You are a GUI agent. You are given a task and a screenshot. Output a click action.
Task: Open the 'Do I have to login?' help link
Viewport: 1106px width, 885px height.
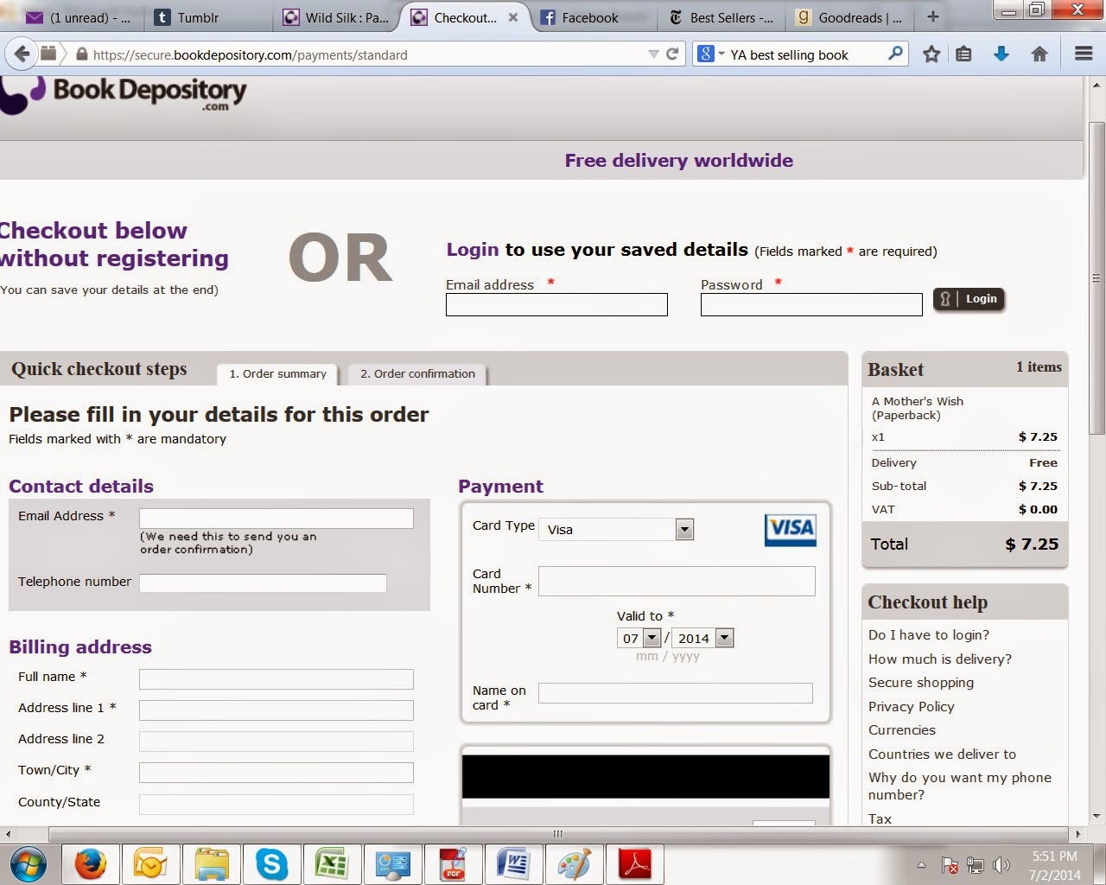click(x=929, y=634)
